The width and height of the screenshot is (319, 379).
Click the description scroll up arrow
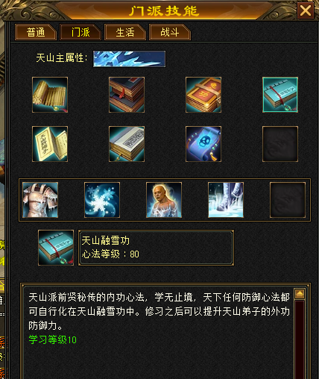300,294
